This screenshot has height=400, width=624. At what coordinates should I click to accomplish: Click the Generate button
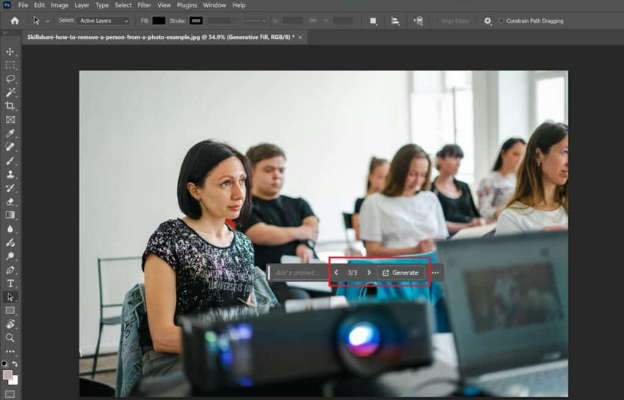[x=401, y=272]
